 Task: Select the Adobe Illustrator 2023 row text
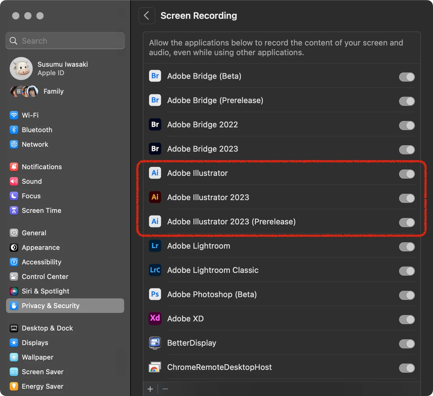(208, 197)
